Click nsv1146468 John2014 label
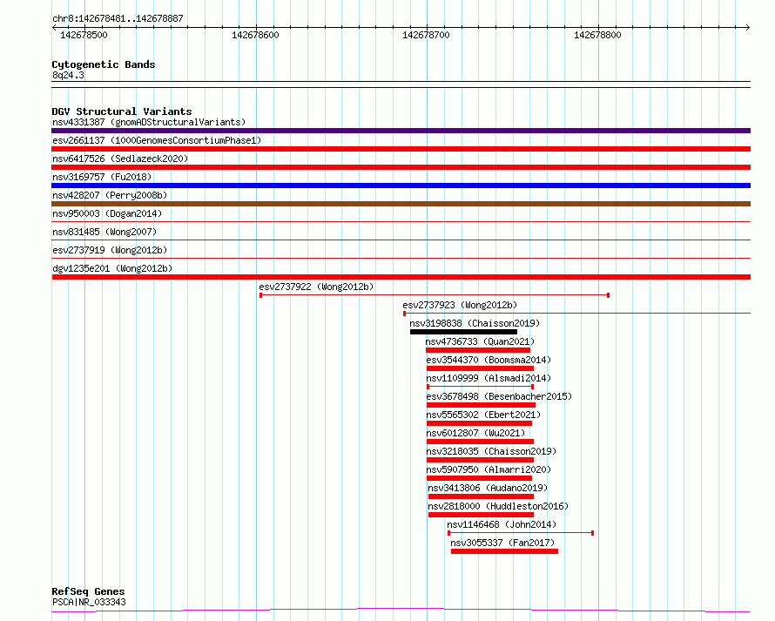The width and height of the screenshot is (775, 621). pos(502,524)
